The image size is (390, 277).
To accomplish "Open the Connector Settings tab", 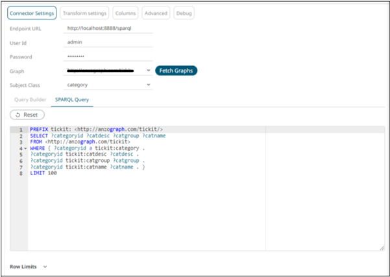I will [31, 13].
